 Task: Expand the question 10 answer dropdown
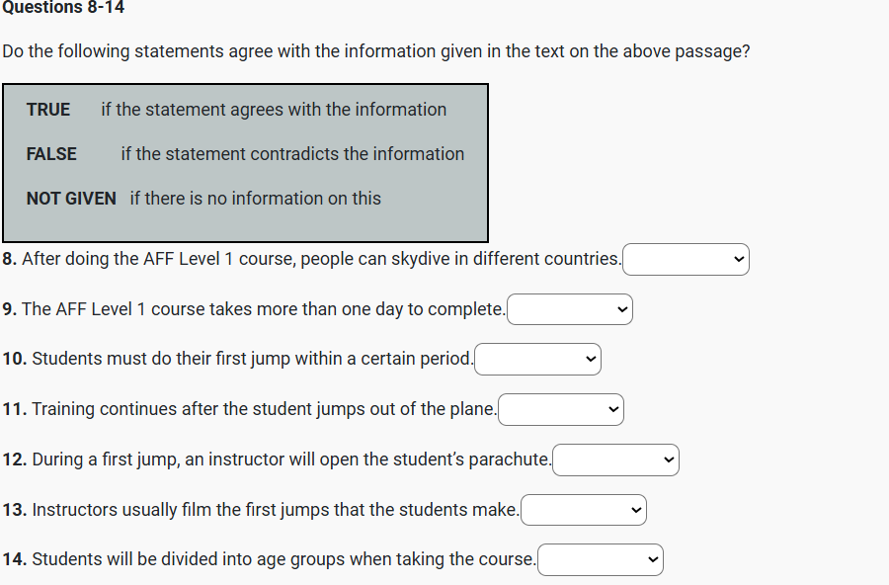coord(537,359)
